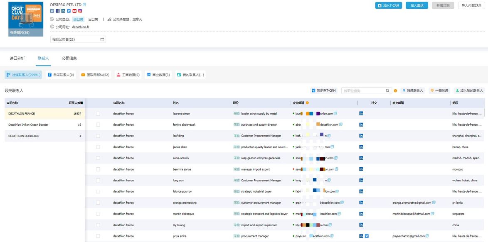Image resolution: width=488 pixels, height=242 pixels.
Task: Click the search magnifier in position query box
Action: [387, 91]
